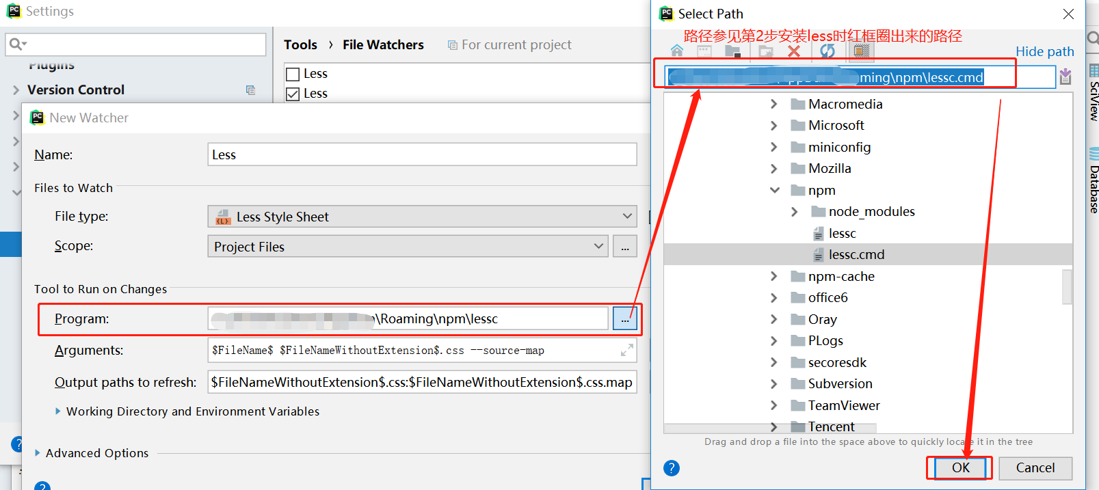Open the SciView side panel
The image size is (1099, 490).
(x=1094, y=93)
